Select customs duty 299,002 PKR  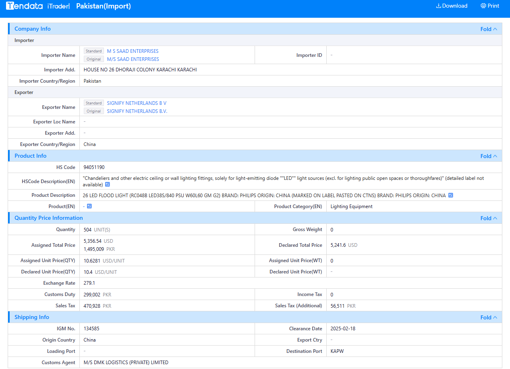pos(97,295)
